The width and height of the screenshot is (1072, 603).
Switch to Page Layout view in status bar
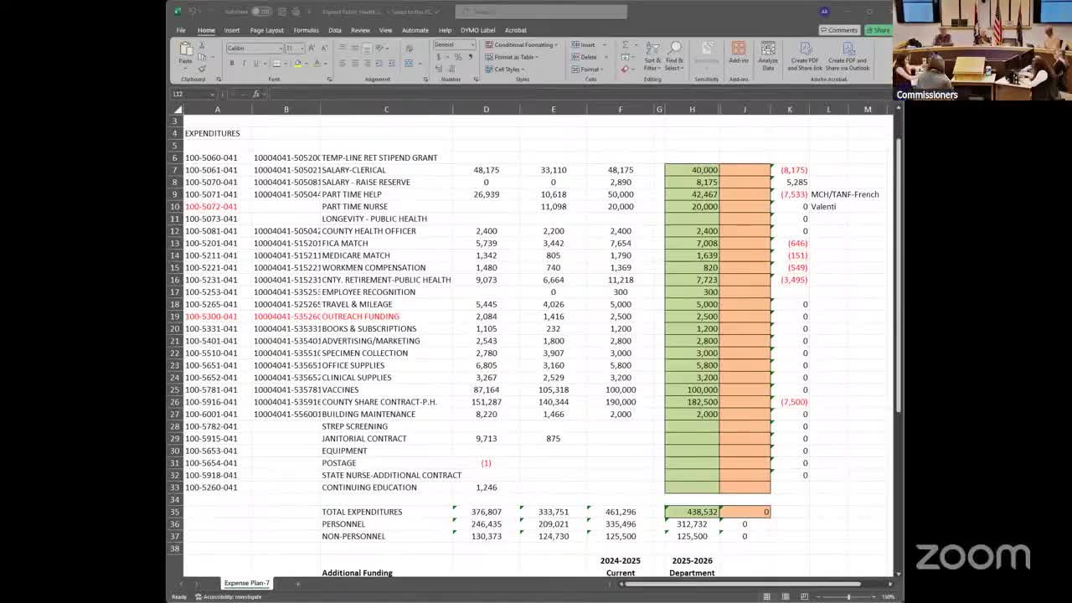tap(783, 596)
